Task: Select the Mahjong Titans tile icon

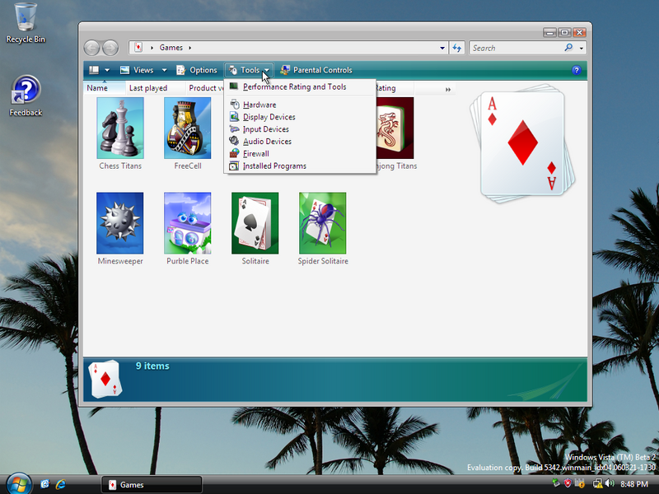Action: (395, 128)
